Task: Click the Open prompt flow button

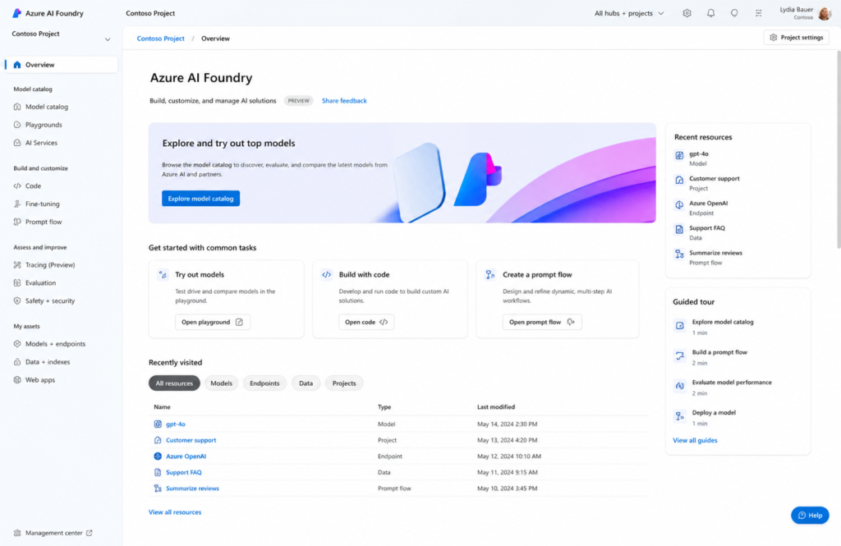Action: tap(542, 322)
